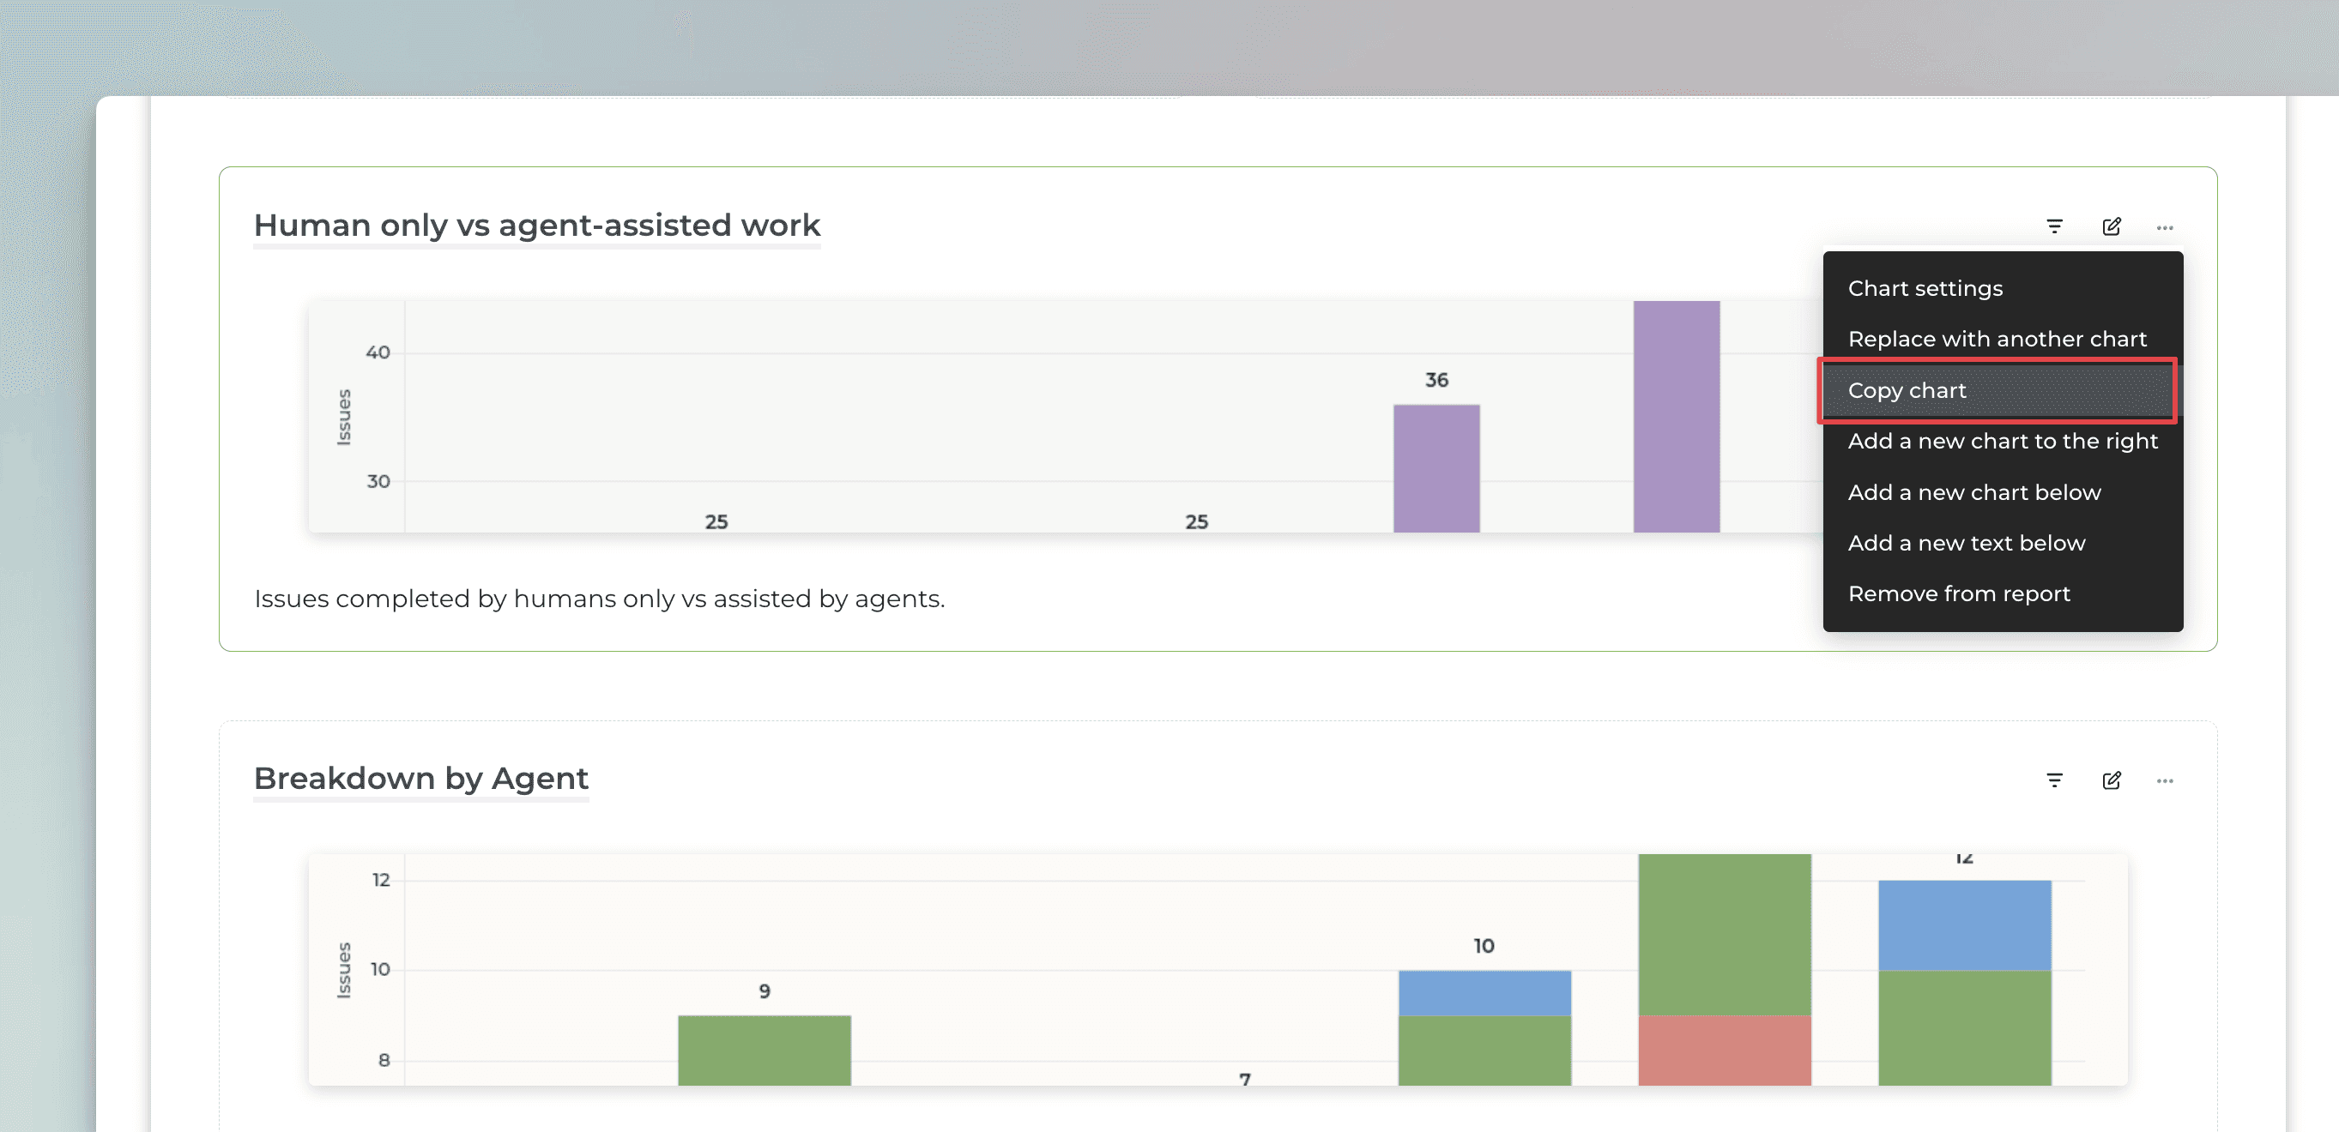Open filter icon on Breakdown by Agent chart
Viewport: 2339px width, 1132px height.
pos(2055,780)
